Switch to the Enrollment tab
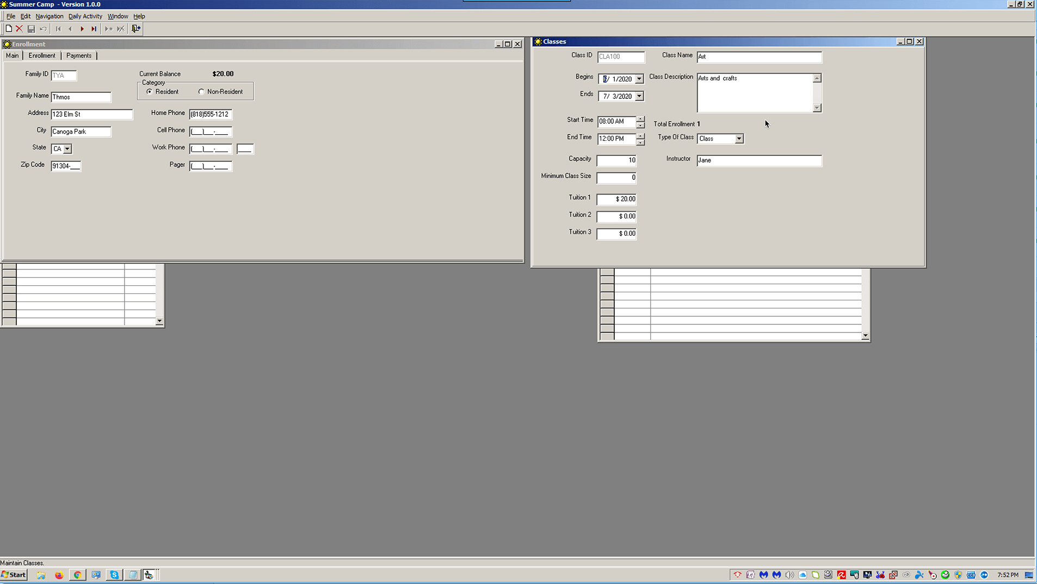The width and height of the screenshot is (1037, 584). [x=42, y=55]
